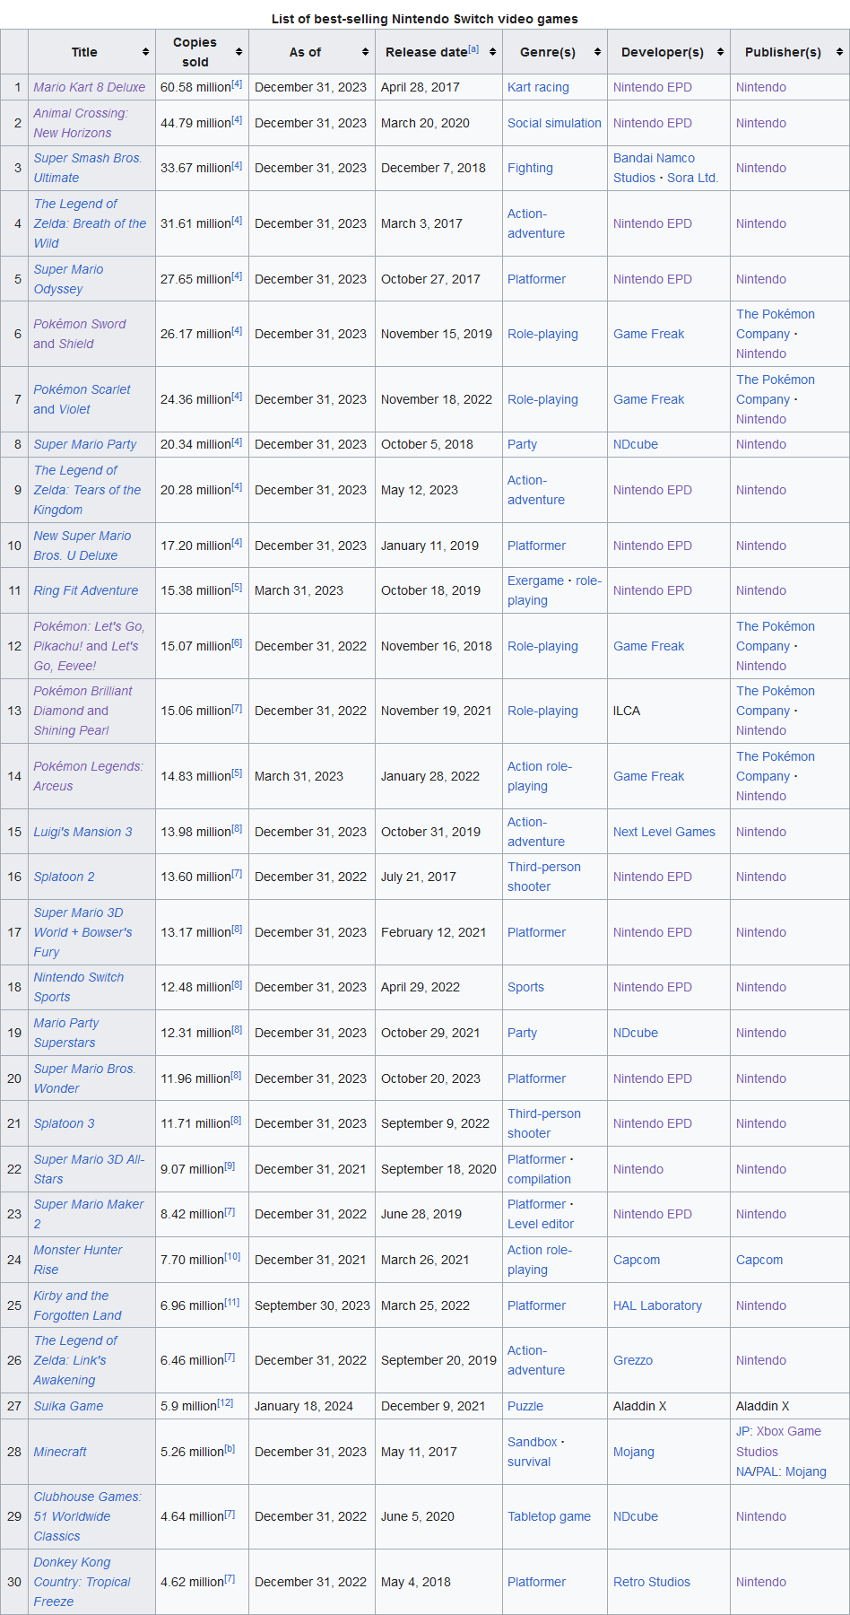Open the Sora Ltd. developer link
The image size is (850, 1615).
[x=692, y=178]
